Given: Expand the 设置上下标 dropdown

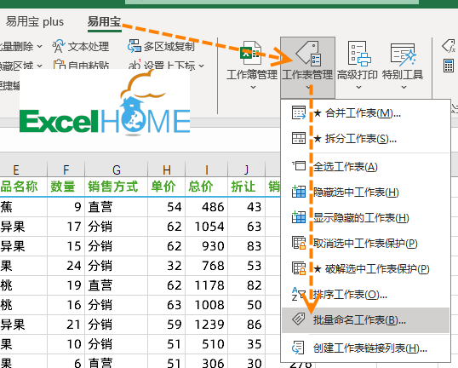Looking at the screenshot, I should [x=201, y=66].
